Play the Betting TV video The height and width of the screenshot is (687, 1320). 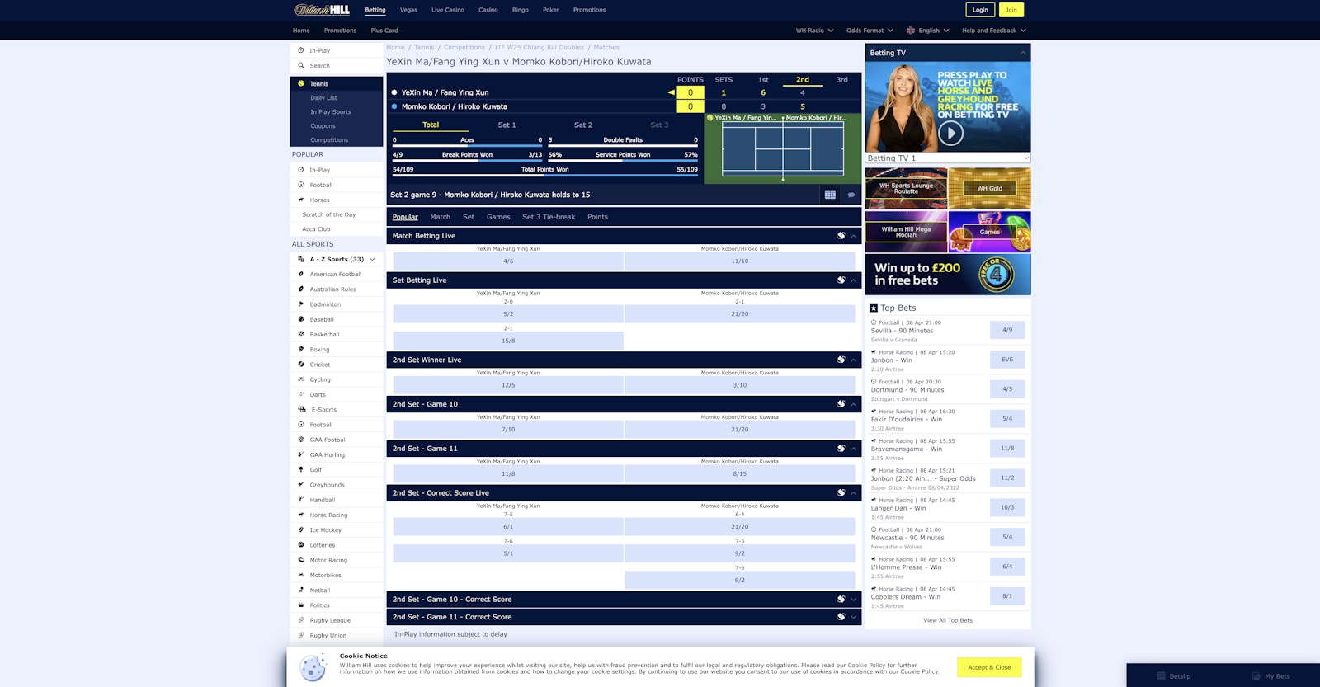pos(950,133)
